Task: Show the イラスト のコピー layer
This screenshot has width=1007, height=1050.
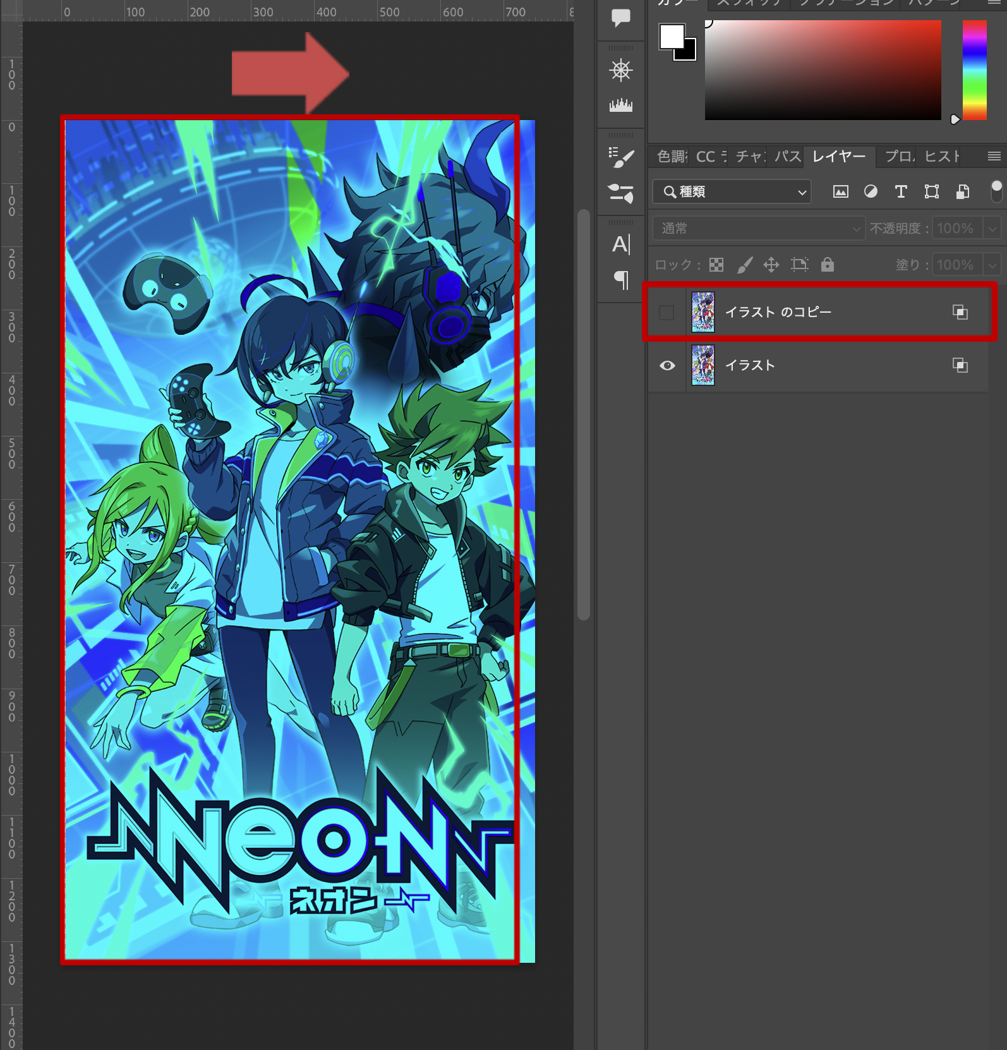Action: 666,312
